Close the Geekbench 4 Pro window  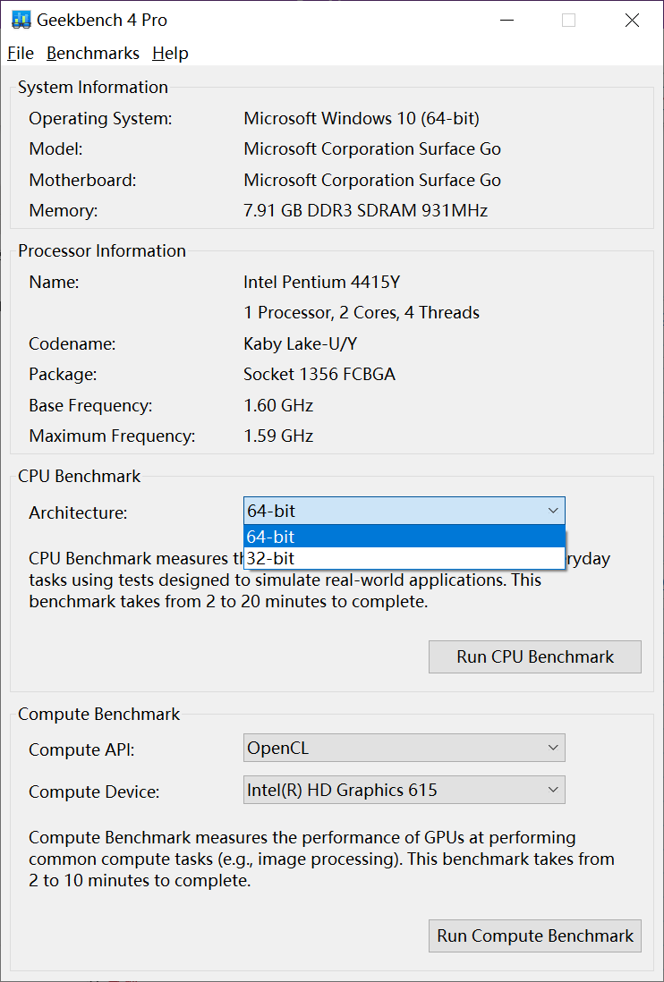[632, 20]
